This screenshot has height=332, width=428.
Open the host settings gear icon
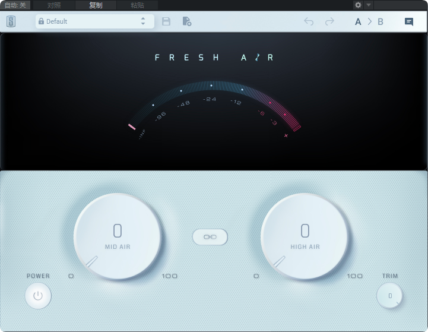358,5
